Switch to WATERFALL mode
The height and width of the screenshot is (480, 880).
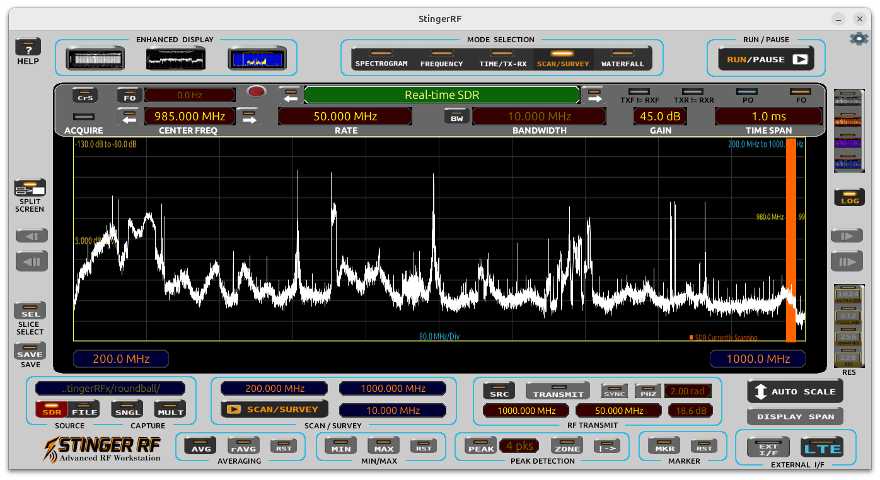point(623,59)
